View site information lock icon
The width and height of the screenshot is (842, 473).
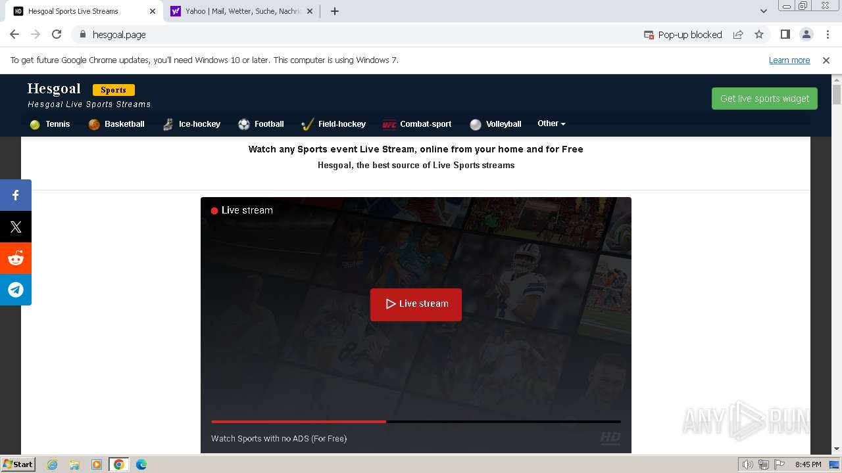pos(83,35)
